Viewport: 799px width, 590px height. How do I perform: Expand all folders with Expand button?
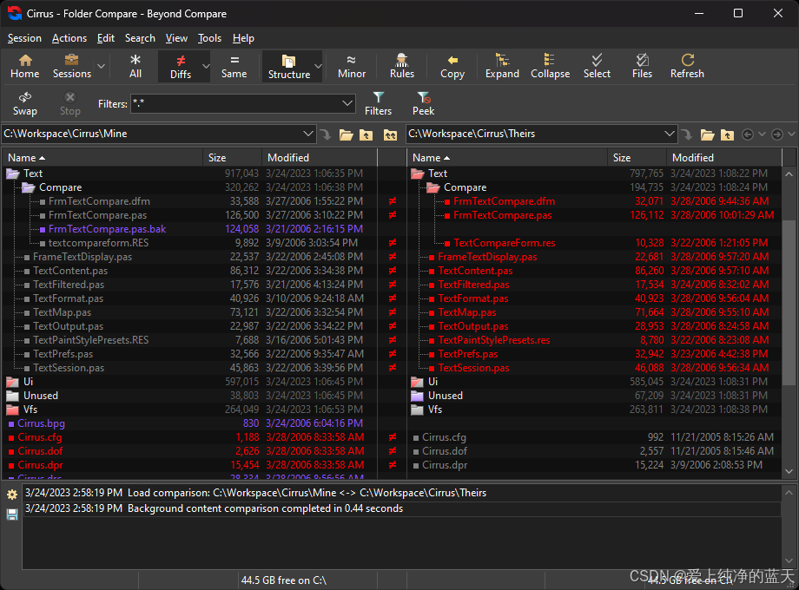point(502,67)
